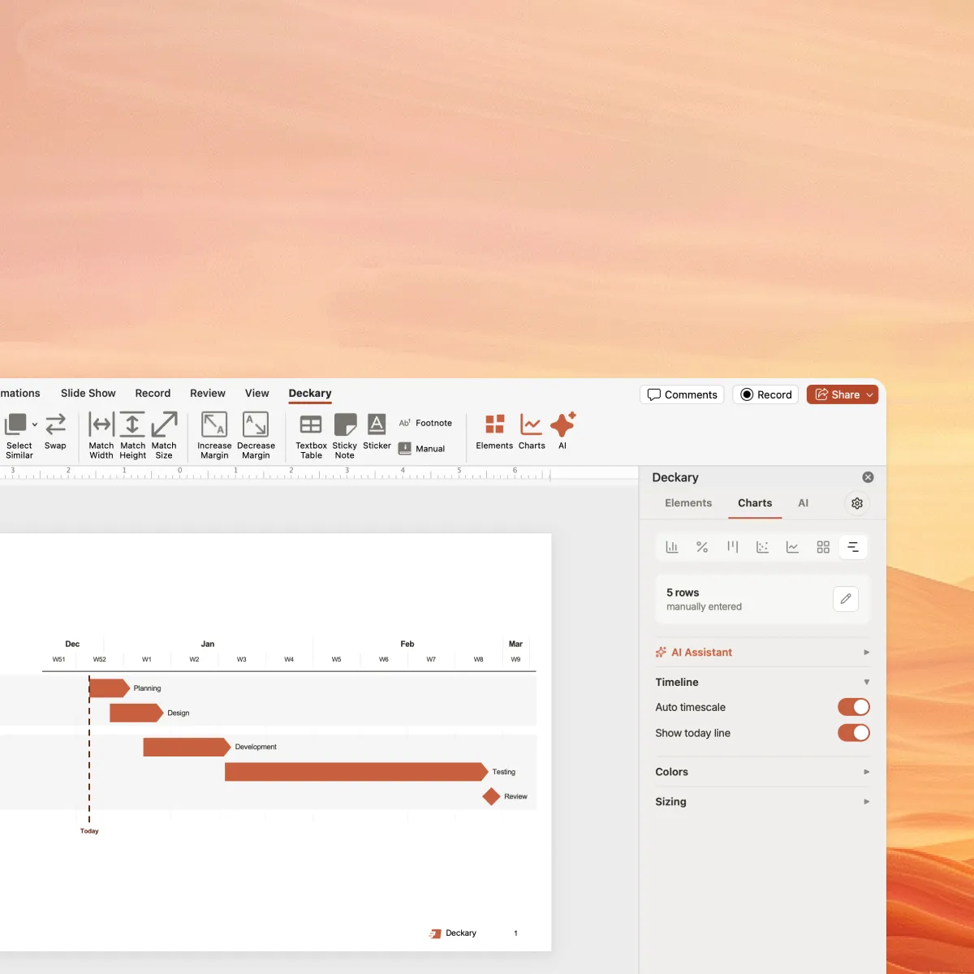Choose the Gantt timeline chart type icon

point(853,547)
